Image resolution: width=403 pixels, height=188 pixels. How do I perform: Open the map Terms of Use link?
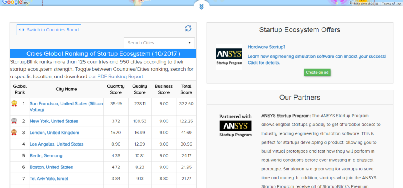coord(391,4)
